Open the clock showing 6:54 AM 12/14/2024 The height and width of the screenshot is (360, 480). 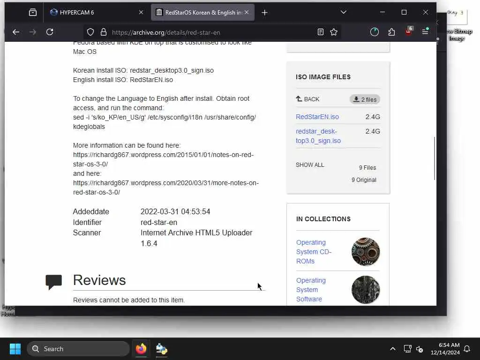445,349
